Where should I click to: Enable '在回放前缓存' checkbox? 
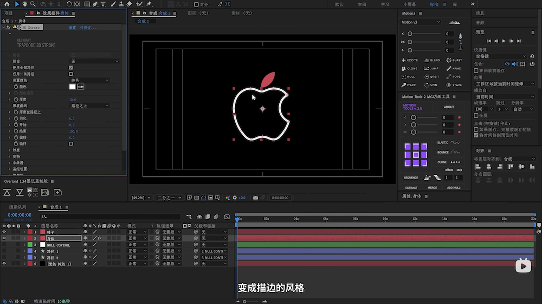(x=476, y=70)
